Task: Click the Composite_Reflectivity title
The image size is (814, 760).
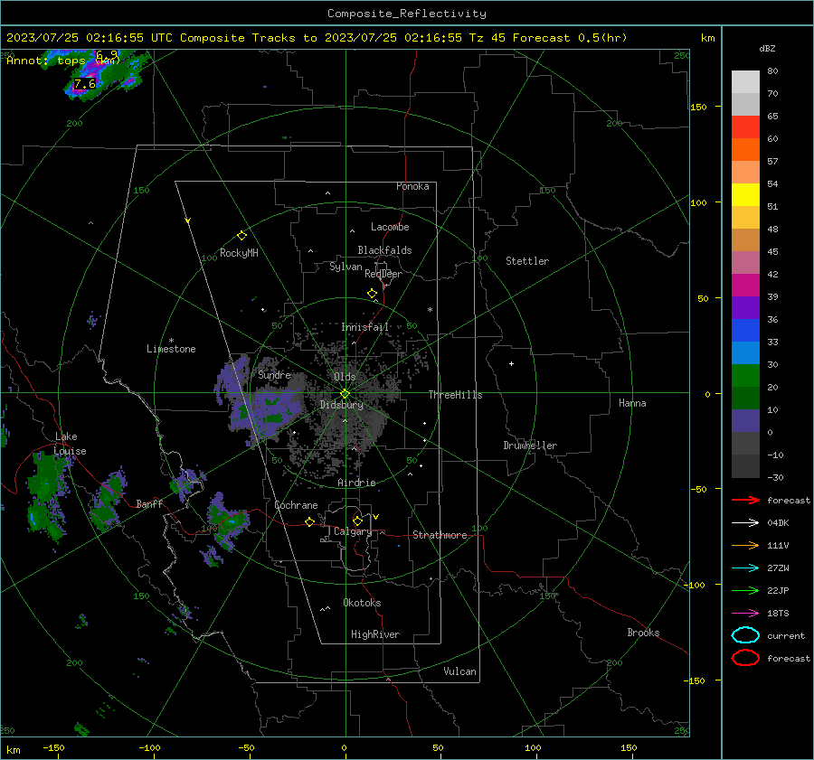Action: point(407,14)
